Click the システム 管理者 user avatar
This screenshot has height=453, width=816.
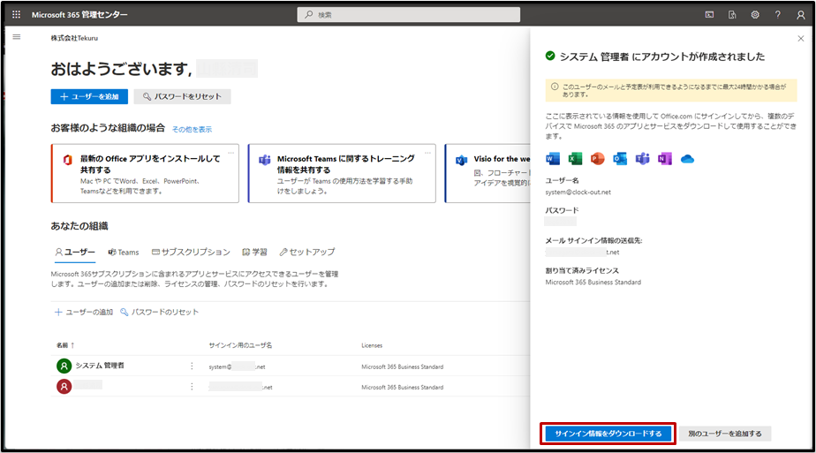64,366
